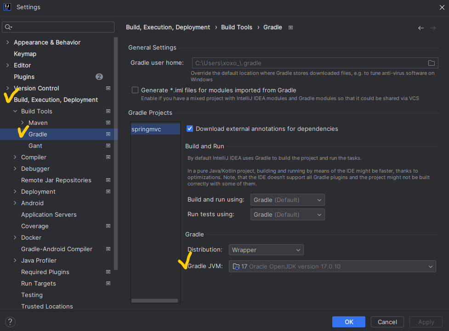Click the project-level icon beside Gradle breadcrumb
The width and height of the screenshot is (449, 331).
click(x=290, y=28)
